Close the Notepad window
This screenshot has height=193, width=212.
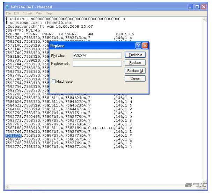pos(204,7)
